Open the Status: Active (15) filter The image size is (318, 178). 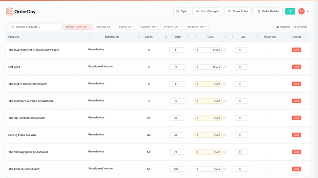coord(78,27)
